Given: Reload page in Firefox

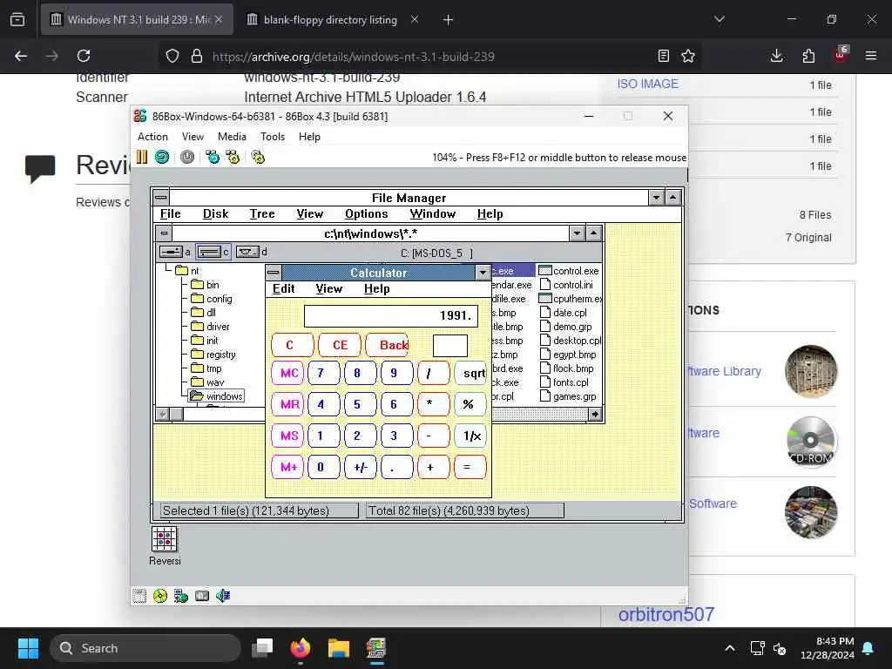Looking at the screenshot, I should coord(84,56).
